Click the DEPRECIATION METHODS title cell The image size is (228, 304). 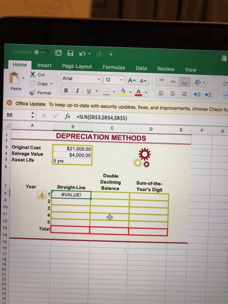101,137
